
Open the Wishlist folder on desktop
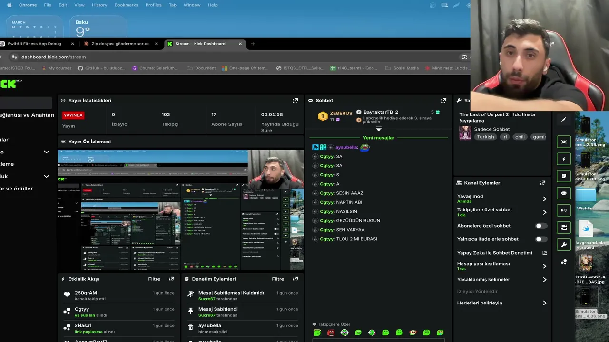585,199
